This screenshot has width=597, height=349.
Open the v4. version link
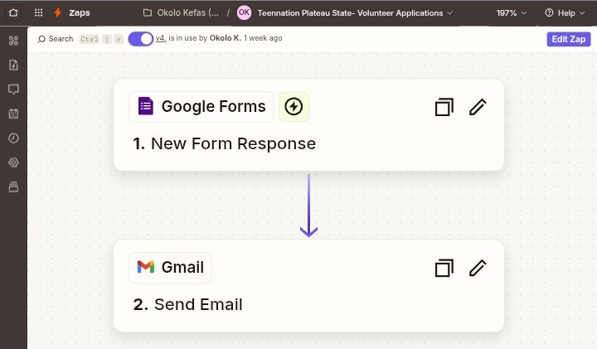pyautogui.click(x=161, y=38)
